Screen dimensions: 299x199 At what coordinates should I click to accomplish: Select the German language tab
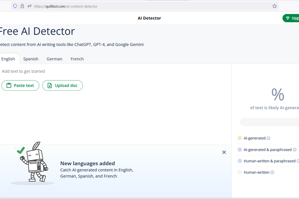(x=54, y=59)
